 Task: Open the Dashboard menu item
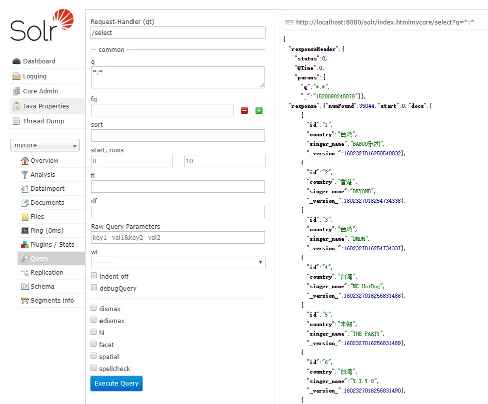39,61
